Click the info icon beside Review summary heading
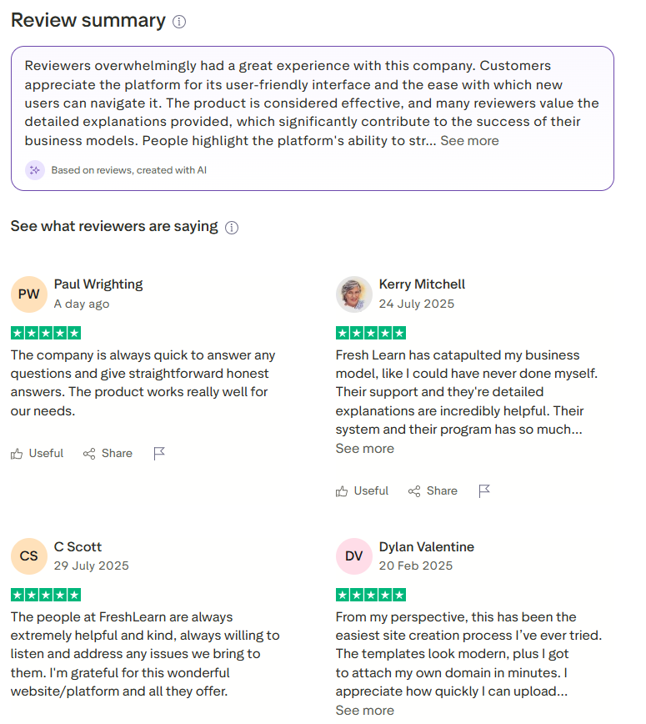The width and height of the screenshot is (646, 724). pyautogui.click(x=179, y=21)
